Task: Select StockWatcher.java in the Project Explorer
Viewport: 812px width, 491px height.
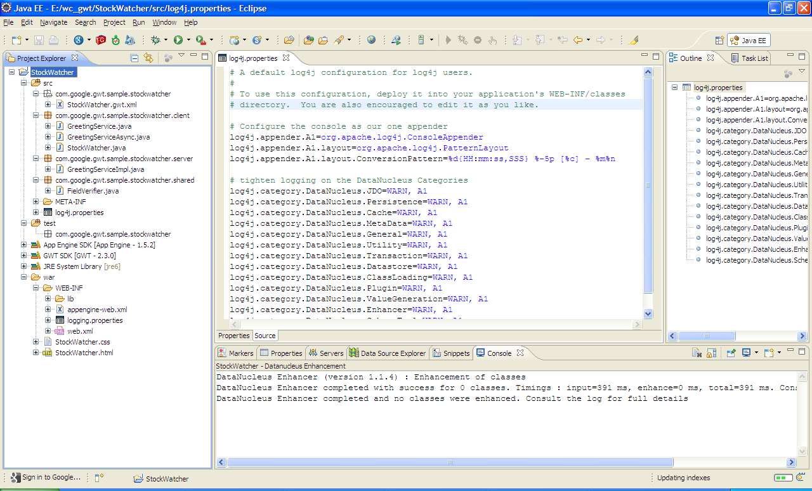Action: coord(96,148)
